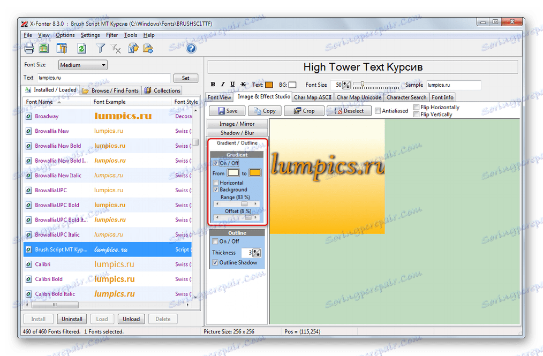This screenshot has width=543, height=356.
Task: Click the Uninstall button
Action: (72, 319)
